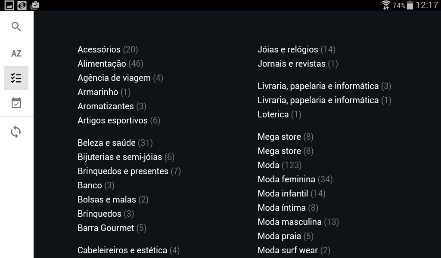Open Beleza e saúde category
441x258 pixels.
click(115, 143)
